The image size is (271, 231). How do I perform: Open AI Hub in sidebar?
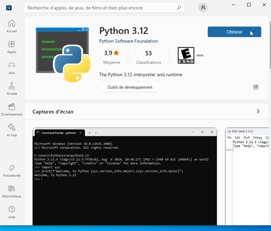[x=12, y=130]
